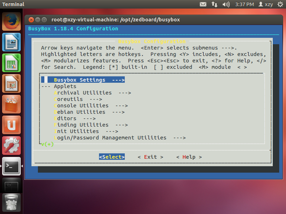
Task: Open the Workspace Switcher icon
Action: (11, 187)
